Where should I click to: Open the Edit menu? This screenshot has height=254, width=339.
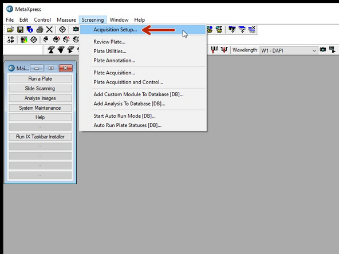[23, 20]
